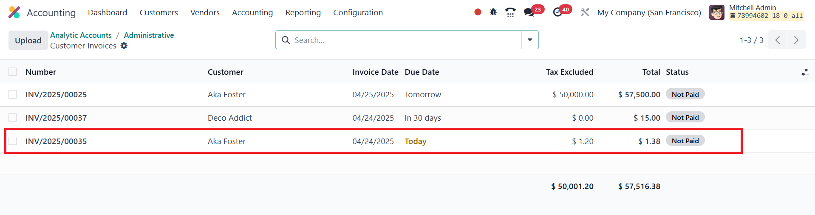Open the chat conversations icon
This screenshot has width=815, height=215.
[529, 12]
